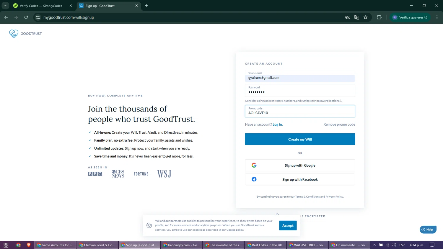
Task: Click the browser forward arrow
Action: click(16, 17)
